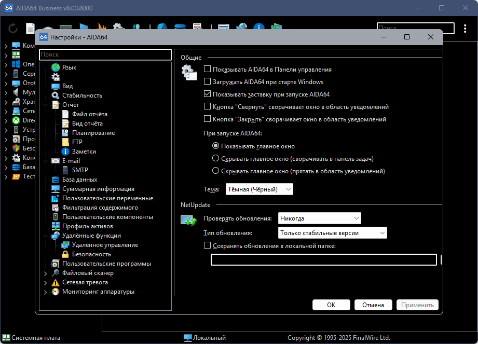This screenshot has height=344, width=478.
Task: Expand the Файловый сканер node
Action: [46, 273]
